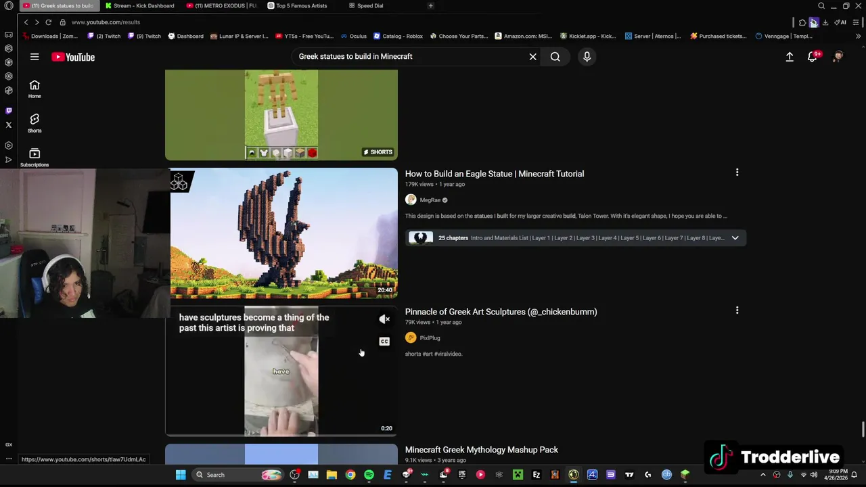Image resolution: width=866 pixels, height=487 pixels.
Task: Open Chrome from the taskbar
Action: (x=350, y=475)
